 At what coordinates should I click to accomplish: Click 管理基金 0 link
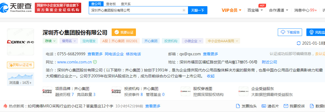(x=155, y=95)
